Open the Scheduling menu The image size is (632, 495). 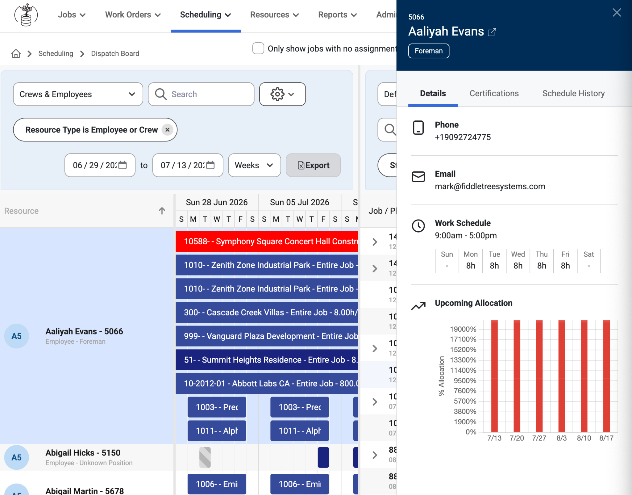tap(206, 15)
